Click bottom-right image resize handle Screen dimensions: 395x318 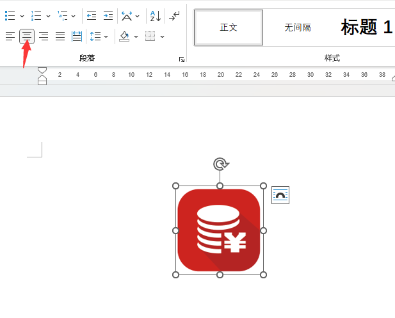click(263, 274)
